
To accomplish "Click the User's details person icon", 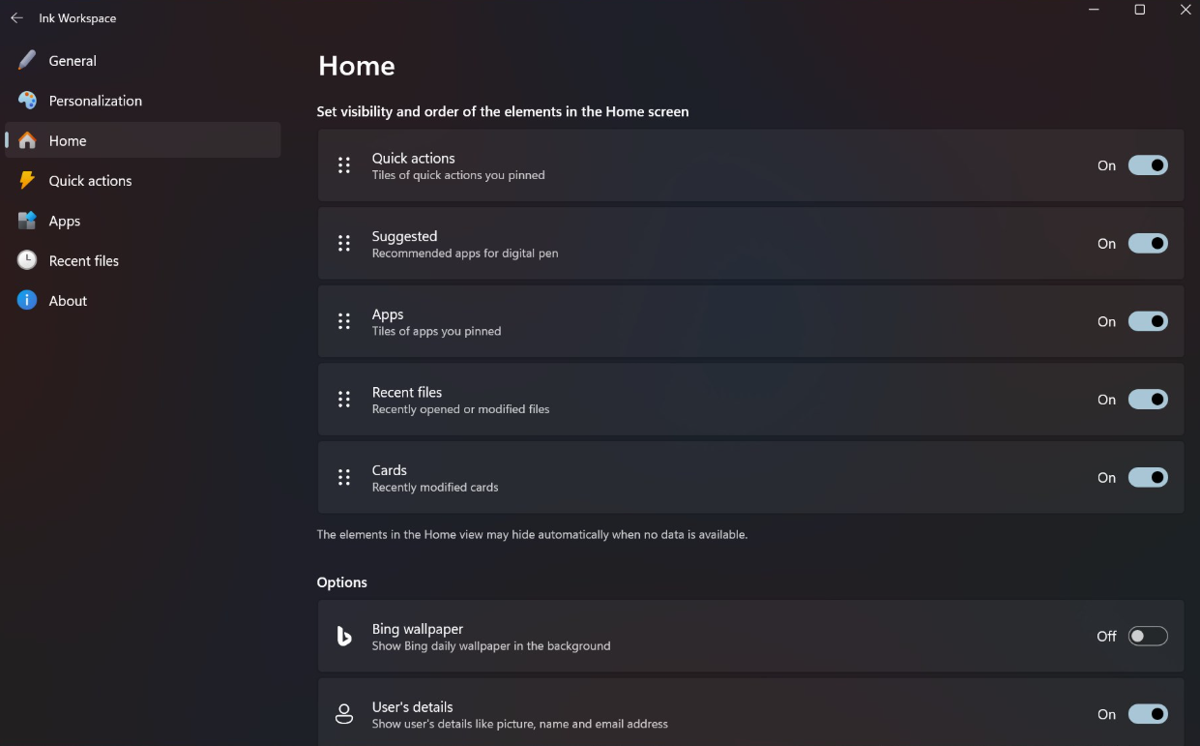I will pos(343,714).
